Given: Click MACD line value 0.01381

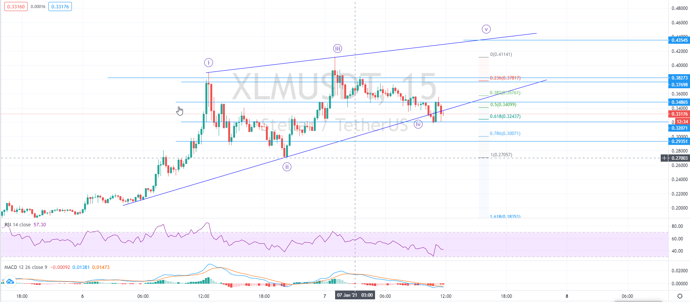Looking at the screenshot, I should (81, 267).
